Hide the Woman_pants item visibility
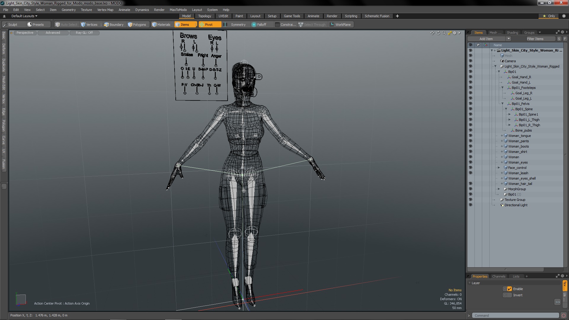The width and height of the screenshot is (569, 320). click(470, 141)
